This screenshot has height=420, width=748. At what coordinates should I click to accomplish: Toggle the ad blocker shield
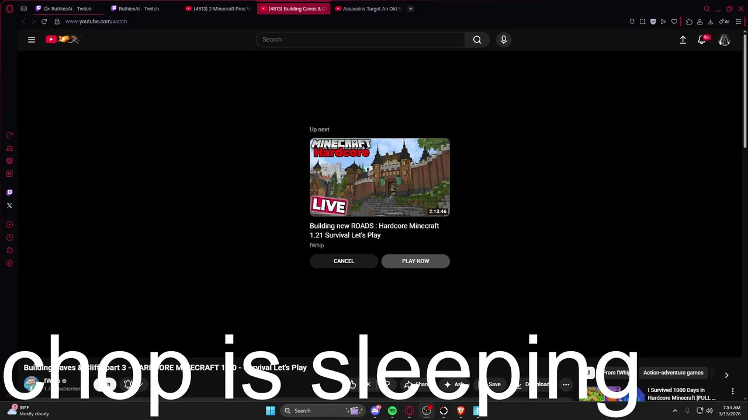[x=653, y=22]
